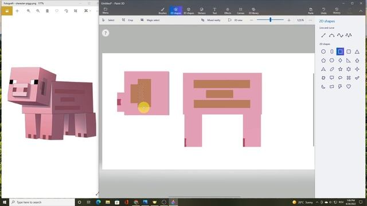Select the S-curve shape
The image size is (367, 206).
pyautogui.click(x=340, y=35)
